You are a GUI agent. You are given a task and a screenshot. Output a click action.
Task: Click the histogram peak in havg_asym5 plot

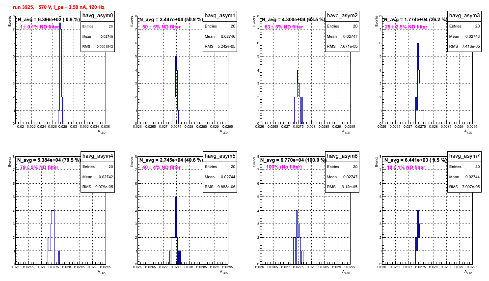176,197
